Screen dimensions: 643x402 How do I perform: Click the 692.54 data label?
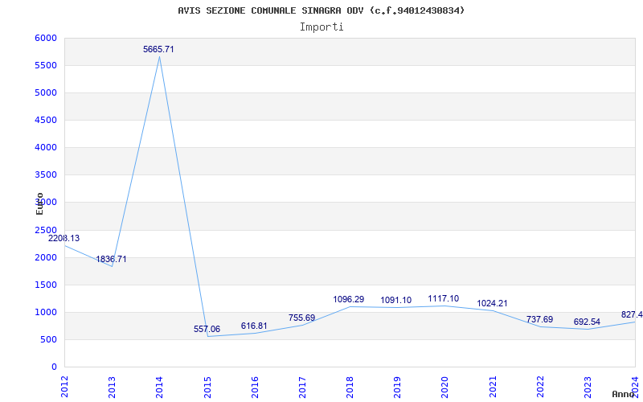587,322
